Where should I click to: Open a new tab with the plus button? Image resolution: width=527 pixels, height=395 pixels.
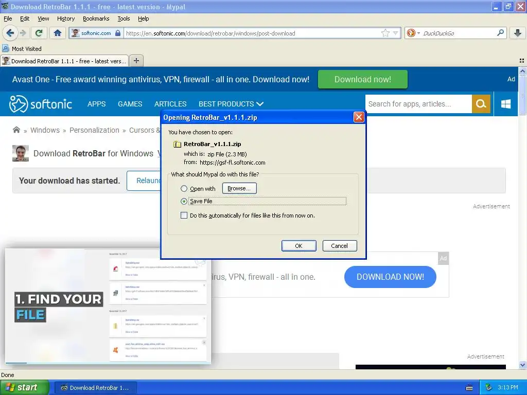coord(136,61)
